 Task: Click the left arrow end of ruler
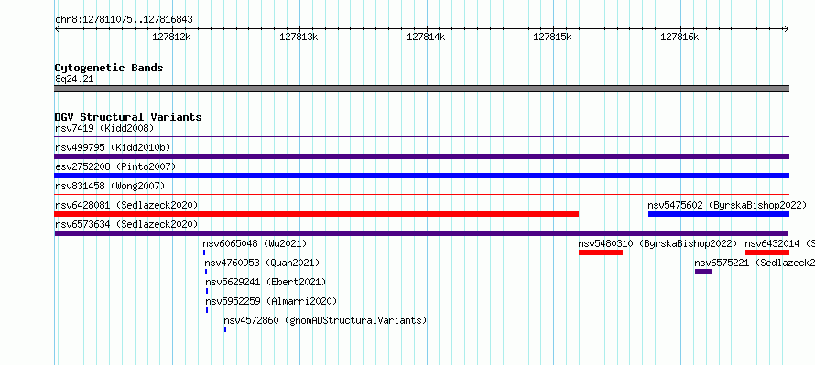click(x=57, y=29)
